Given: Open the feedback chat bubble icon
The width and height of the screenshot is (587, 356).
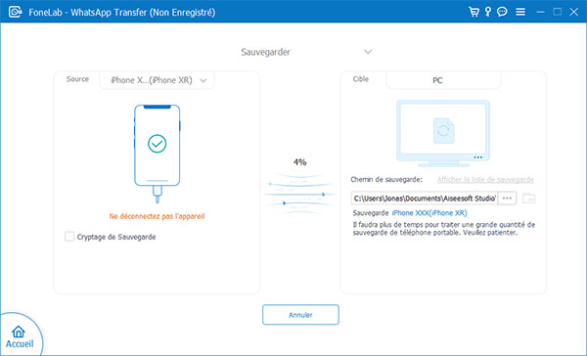Looking at the screenshot, I should click(x=502, y=12).
